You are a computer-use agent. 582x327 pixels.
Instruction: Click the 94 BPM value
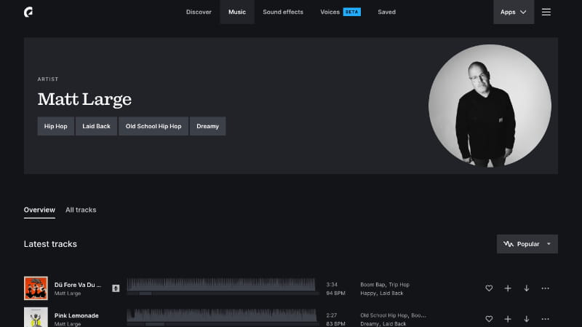coord(335,293)
